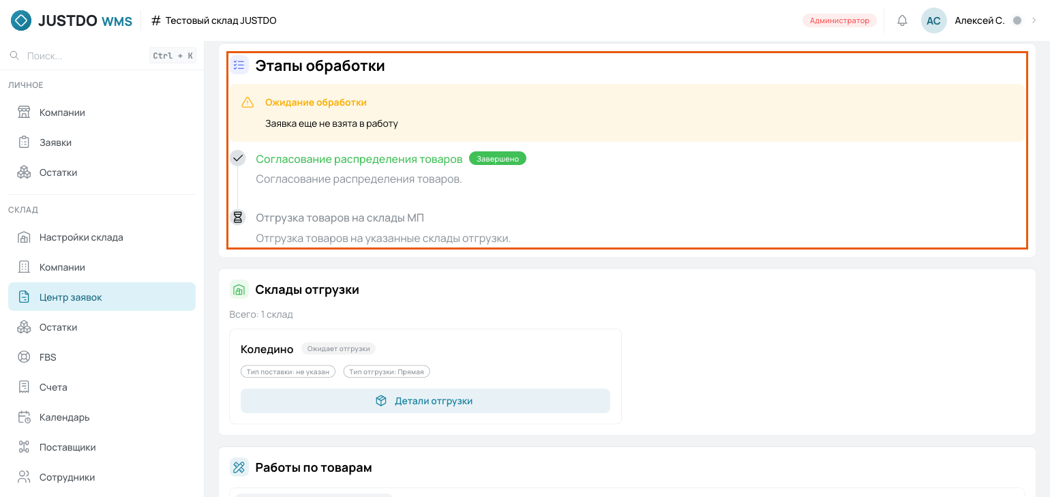
Task: Open Остатки under the Личное section
Action: 102,172
